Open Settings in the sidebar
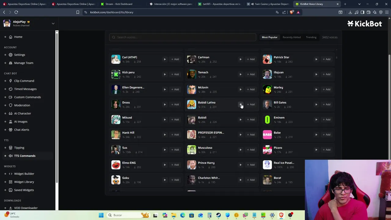Screen dimensions: 391x220 click(x=20, y=55)
